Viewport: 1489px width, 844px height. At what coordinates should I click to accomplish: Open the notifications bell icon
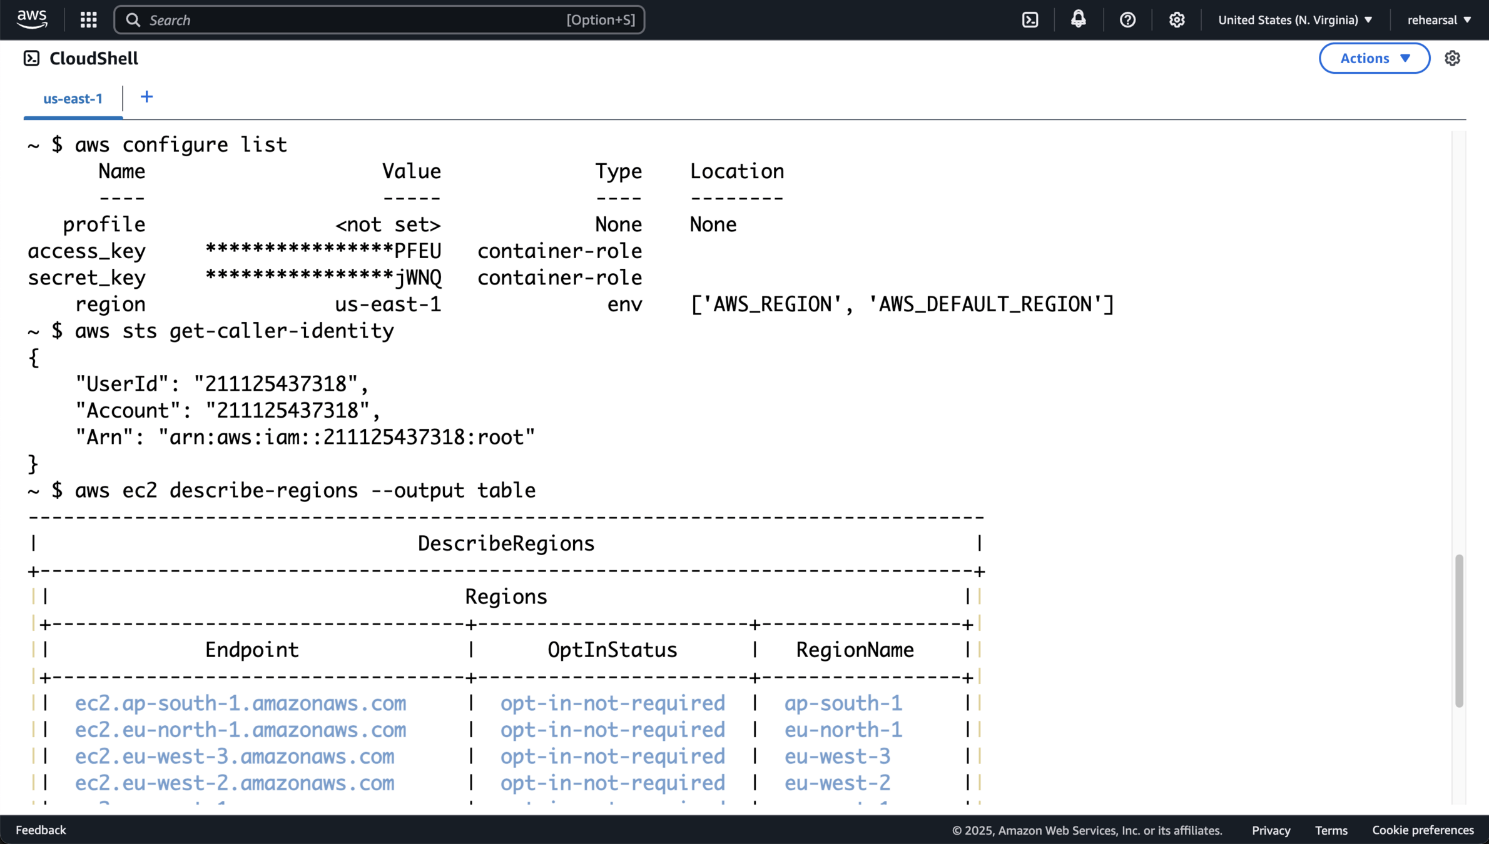coord(1078,19)
